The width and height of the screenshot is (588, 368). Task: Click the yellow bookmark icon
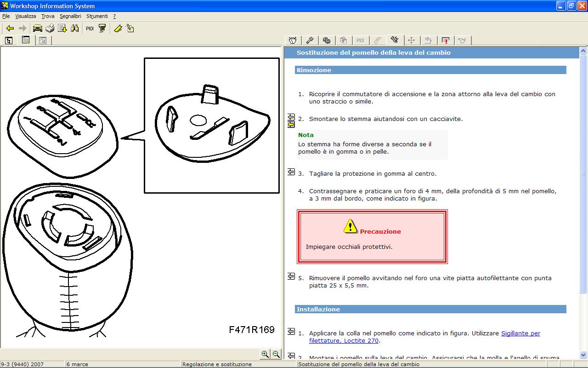pyautogui.click(x=118, y=29)
